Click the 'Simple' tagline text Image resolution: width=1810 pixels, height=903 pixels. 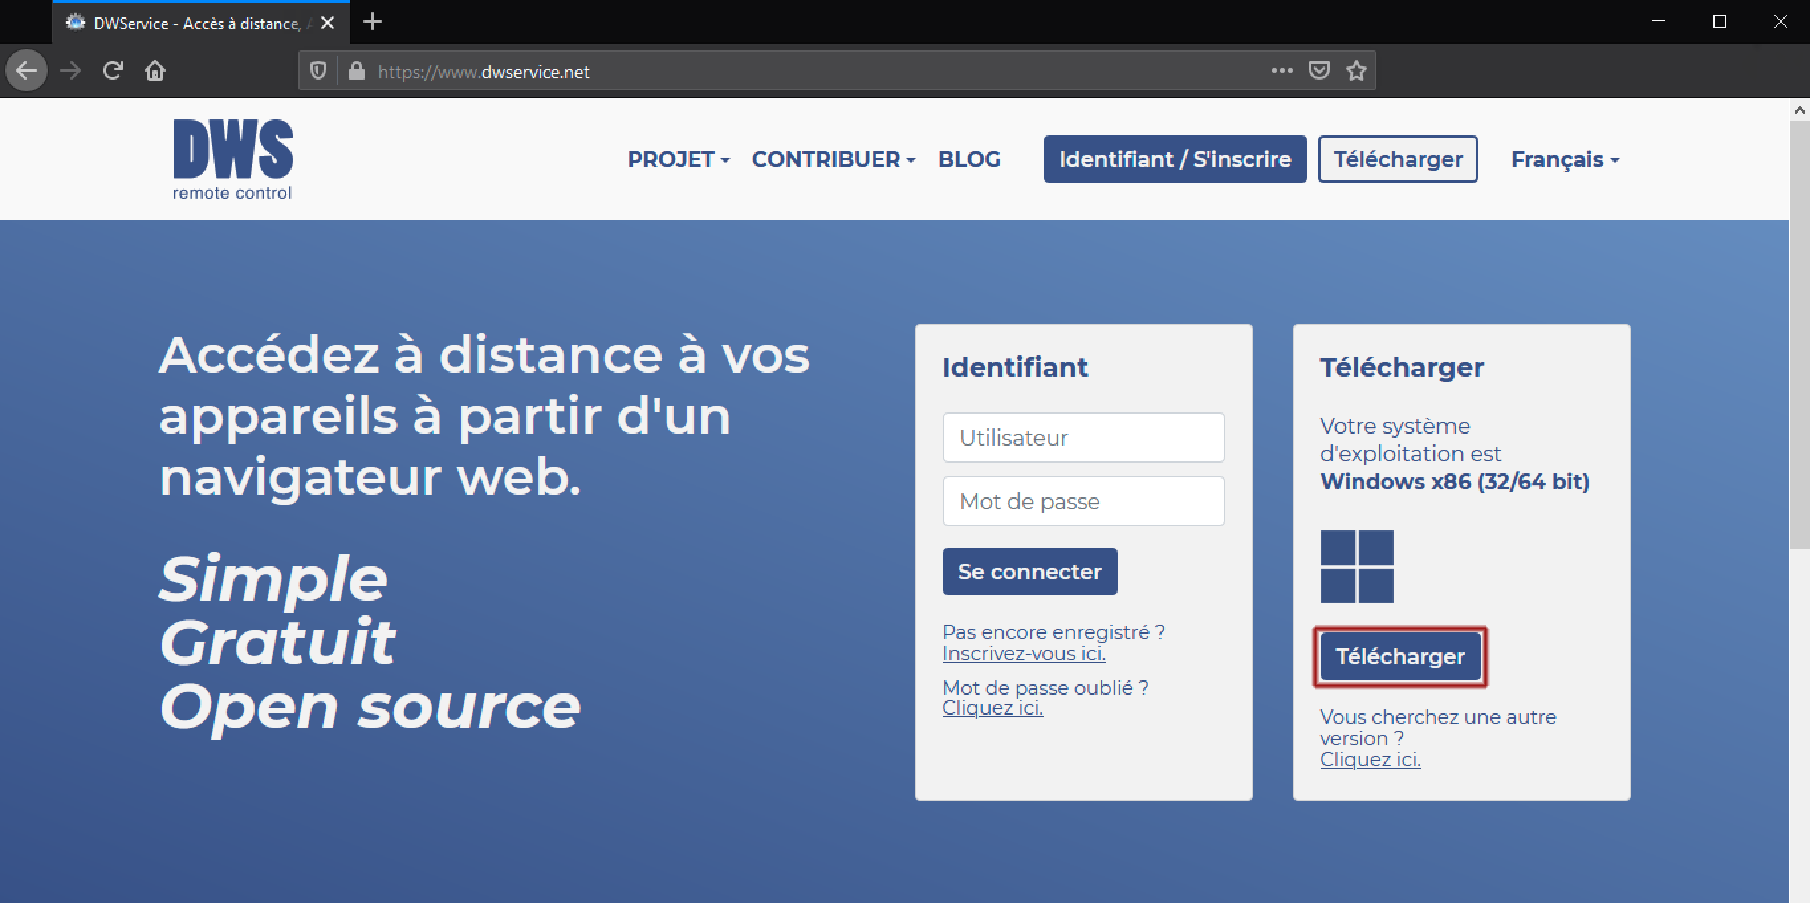[273, 579]
